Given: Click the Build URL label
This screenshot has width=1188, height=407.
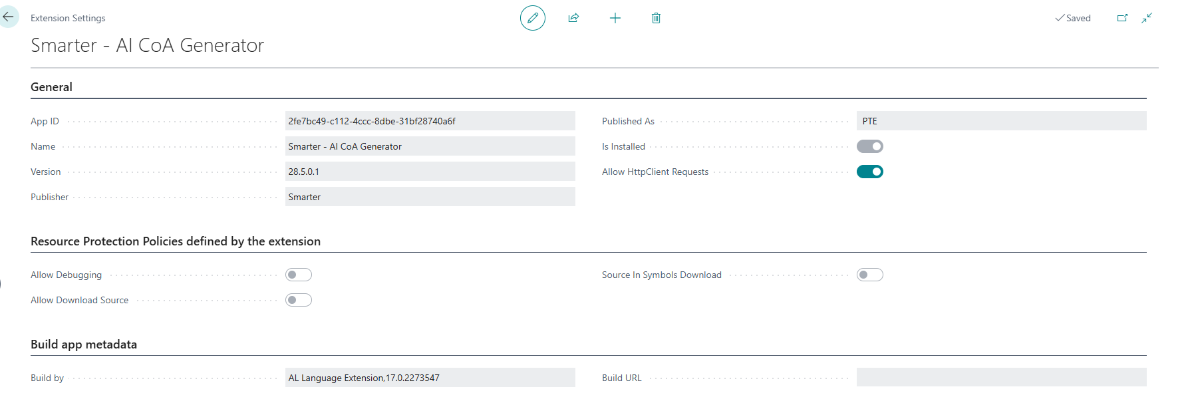Looking at the screenshot, I should [x=622, y=378].
